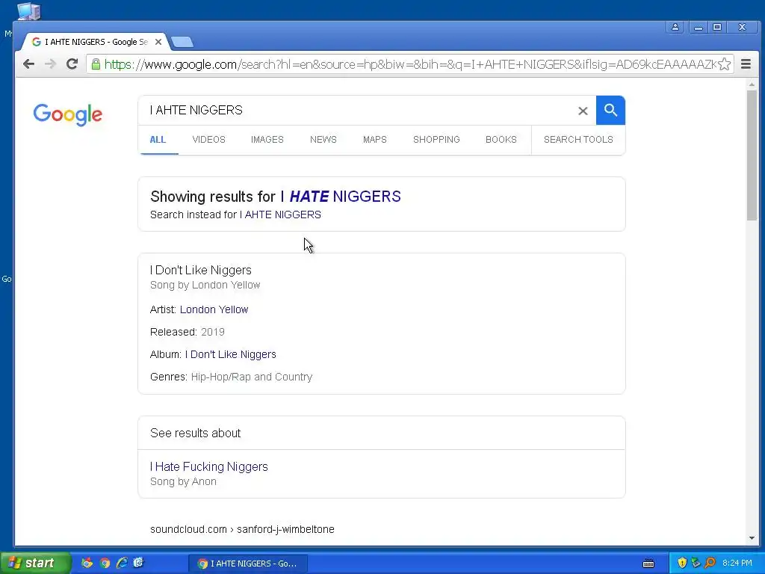
Task: Open a new tab with the blank tab button
Action: point(182,42)
